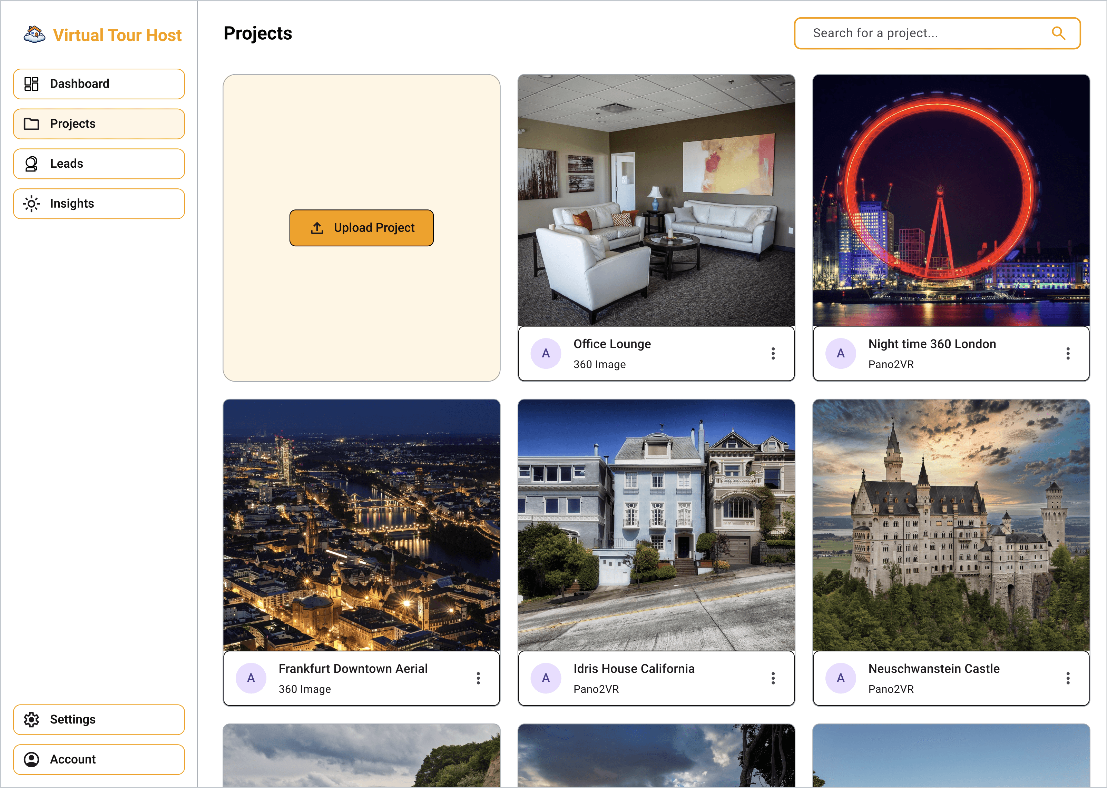Open the Office Lounge thumbnail image
This screenshot has height=788, width=1107.
tap(656, 200)
